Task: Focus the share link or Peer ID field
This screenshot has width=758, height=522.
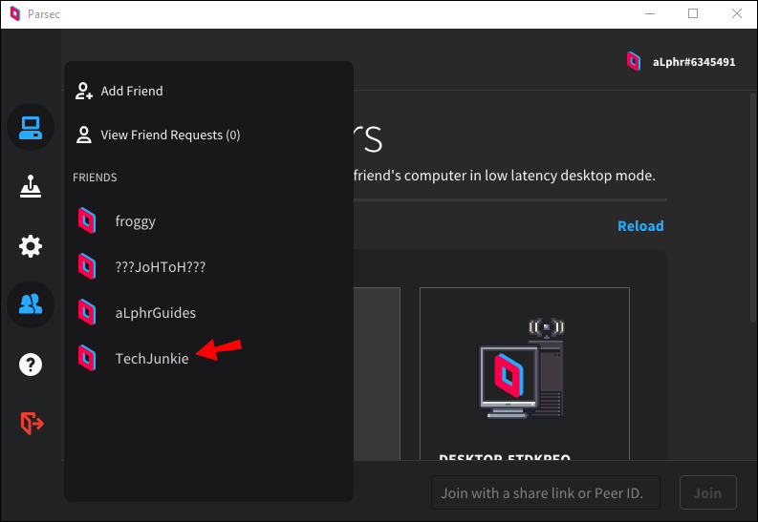Action: coord(545,492)
